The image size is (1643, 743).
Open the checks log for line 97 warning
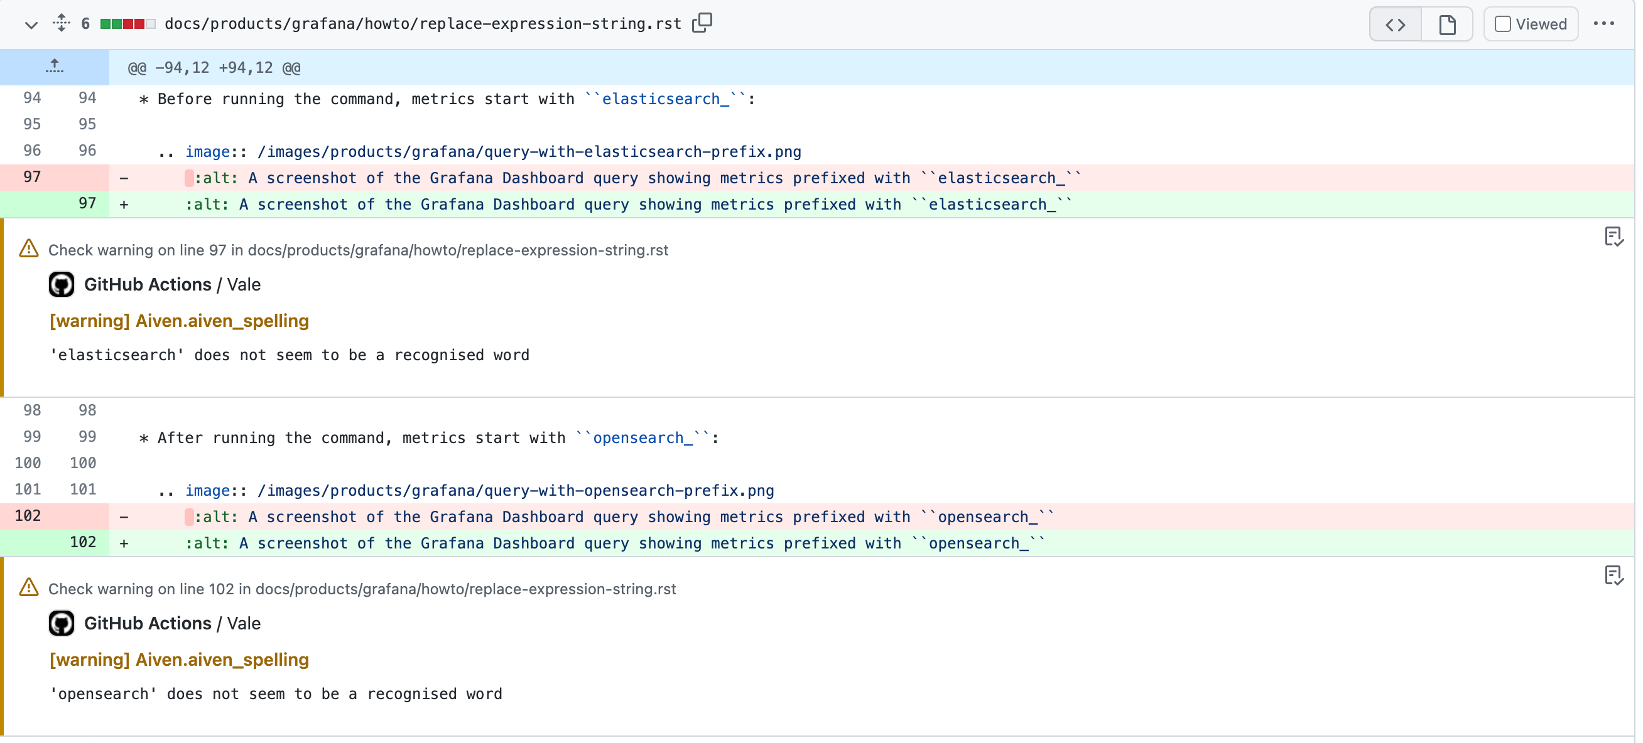coord(1613,237)
